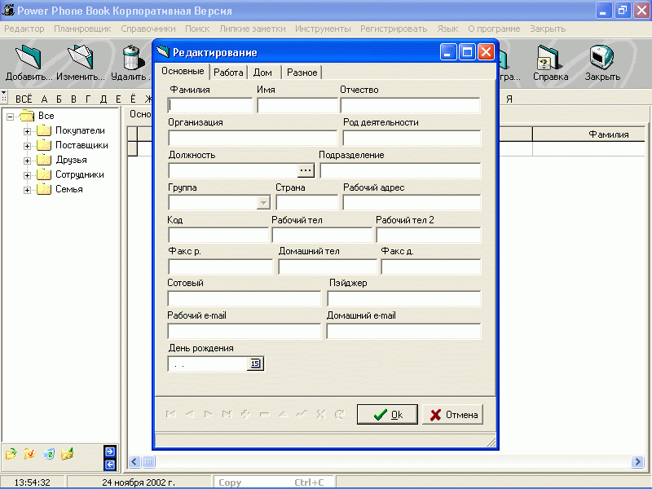Expand the Сотрудники tree node
The image size is (652, 489).
[27, 175]
